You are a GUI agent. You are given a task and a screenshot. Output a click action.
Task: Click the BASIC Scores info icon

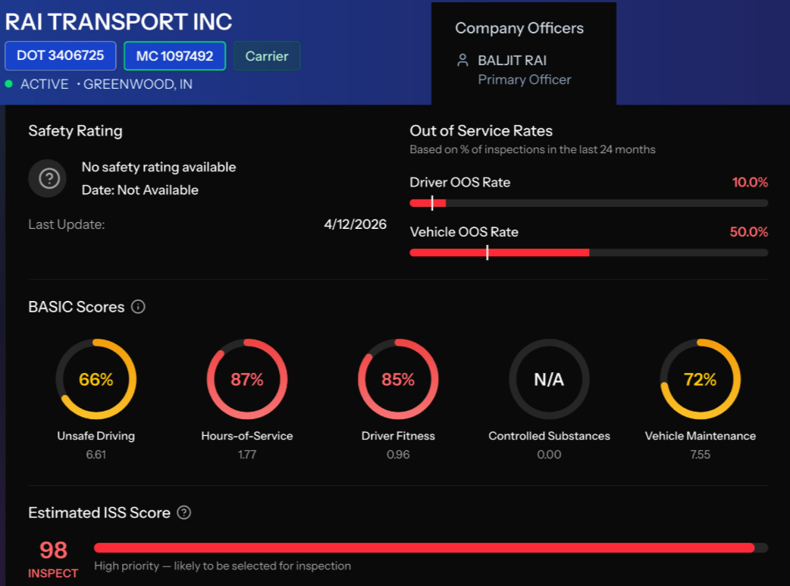(138, 306)
